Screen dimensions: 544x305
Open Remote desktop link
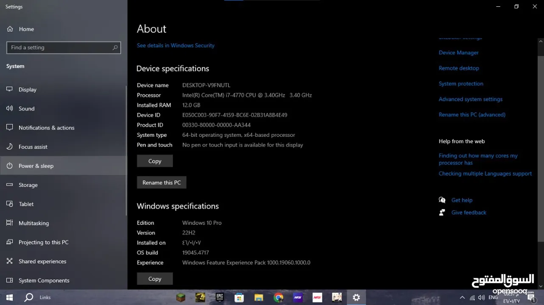tap(459, 68)
